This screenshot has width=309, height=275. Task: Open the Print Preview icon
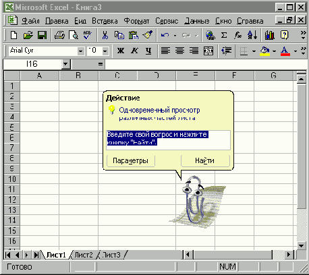[x=74, y=35]
